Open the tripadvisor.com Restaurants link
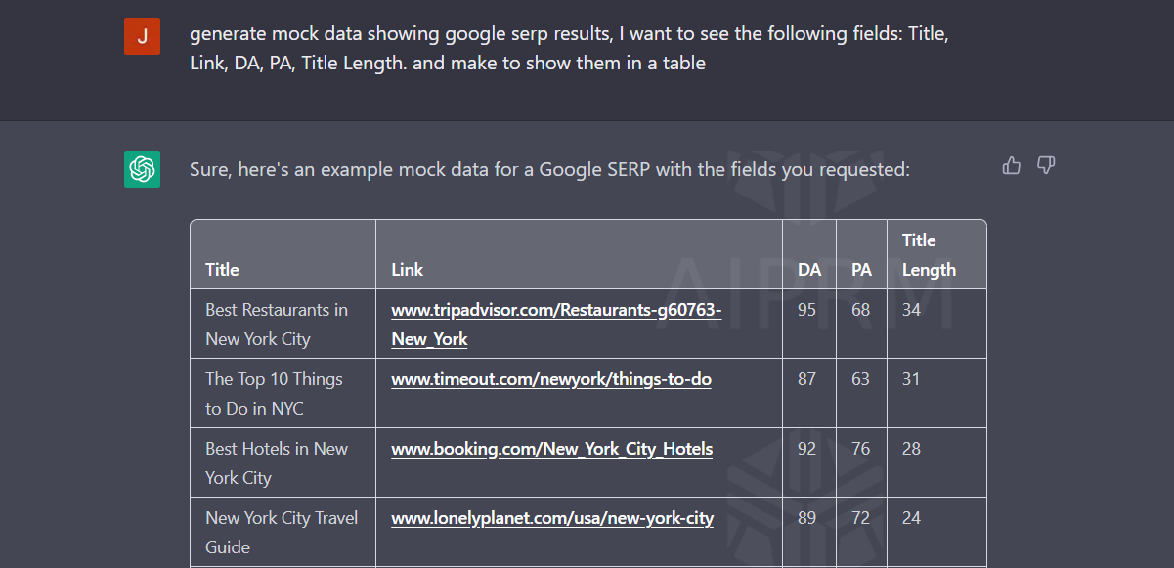The image size is (1174, 568). [x=556, y=325]
